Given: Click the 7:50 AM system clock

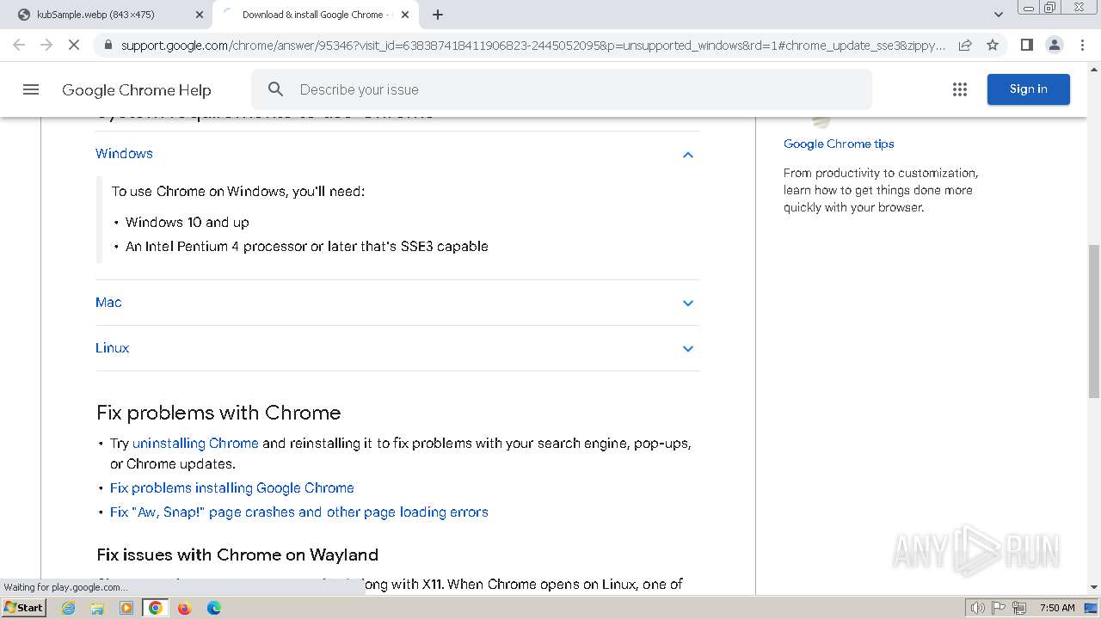Looking at the screenshot, I should coord(1057,608).
